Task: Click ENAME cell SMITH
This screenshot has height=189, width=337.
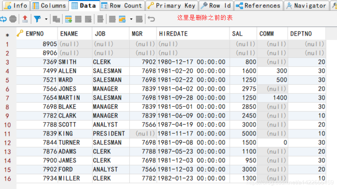Action: click(75, 62)
